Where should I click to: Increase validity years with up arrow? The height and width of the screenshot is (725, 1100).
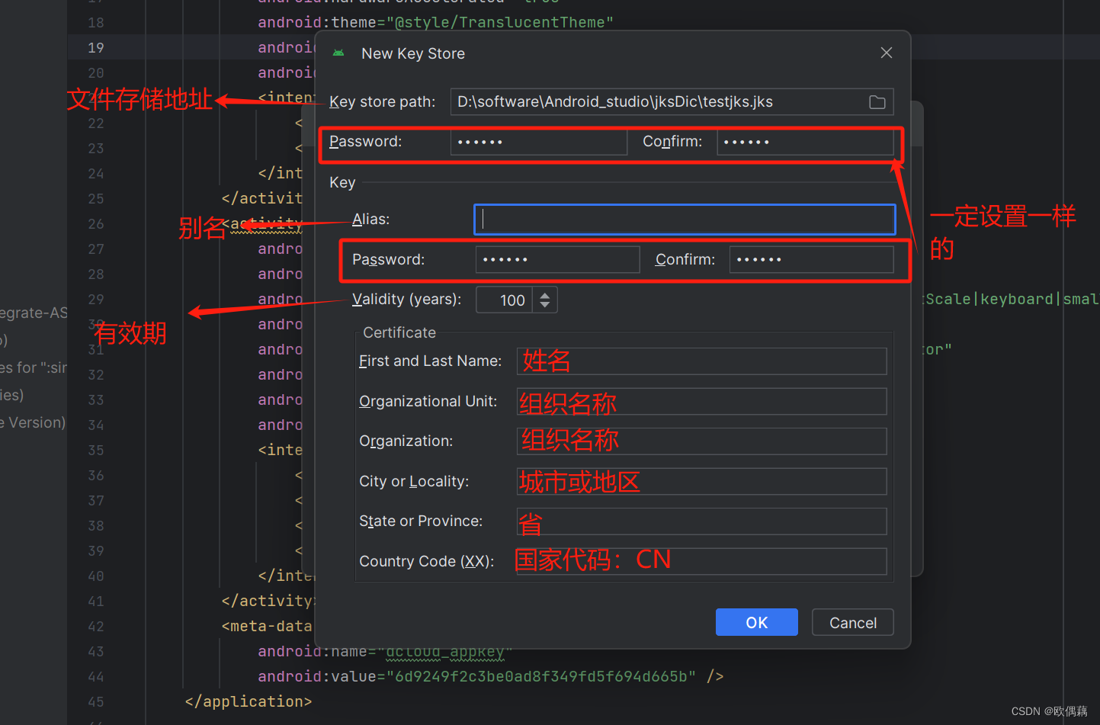click(x=545, y=294)
